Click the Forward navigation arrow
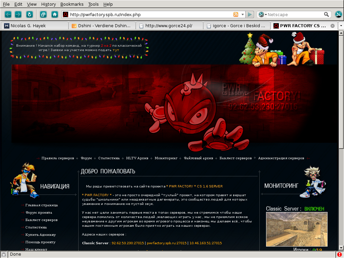This screenshot has height=258, width=344. (x=18, y=14)
